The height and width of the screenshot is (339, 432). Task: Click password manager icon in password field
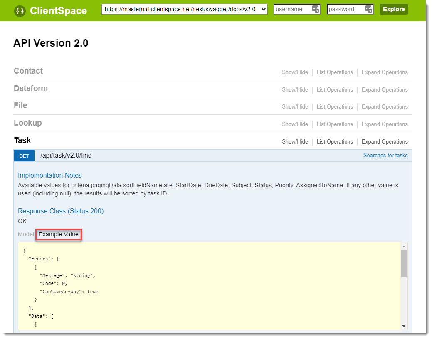pyautogui.click(x=368, y=9)
